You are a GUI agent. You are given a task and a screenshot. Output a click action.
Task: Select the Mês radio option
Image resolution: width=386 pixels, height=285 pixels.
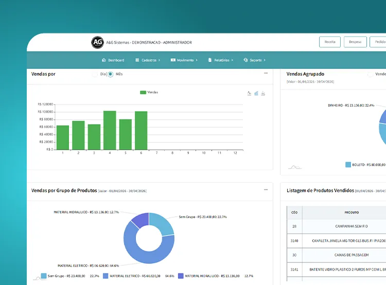110,74
